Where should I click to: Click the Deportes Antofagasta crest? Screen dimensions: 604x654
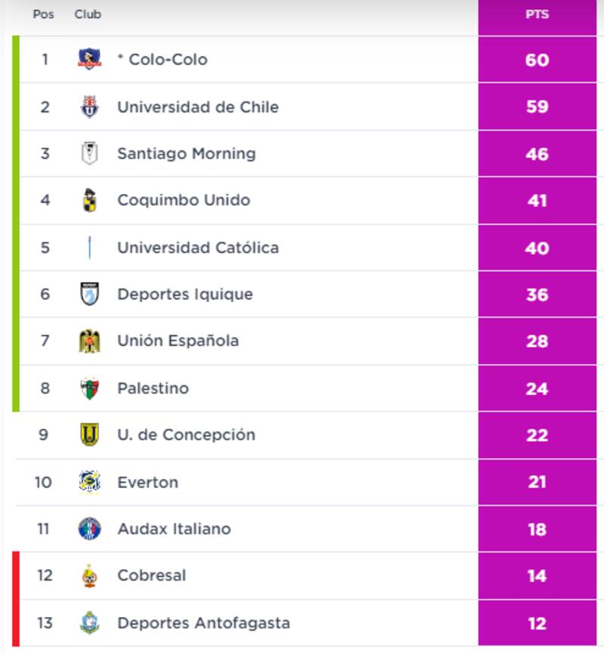[x=89, y=623]
